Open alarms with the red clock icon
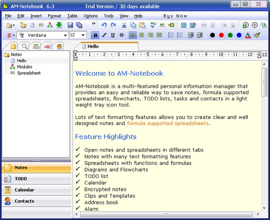 [255, 25]
